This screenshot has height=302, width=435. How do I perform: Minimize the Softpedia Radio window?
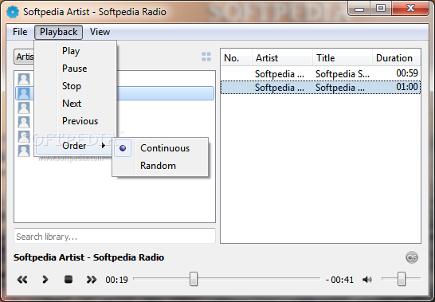coord(359,10)
